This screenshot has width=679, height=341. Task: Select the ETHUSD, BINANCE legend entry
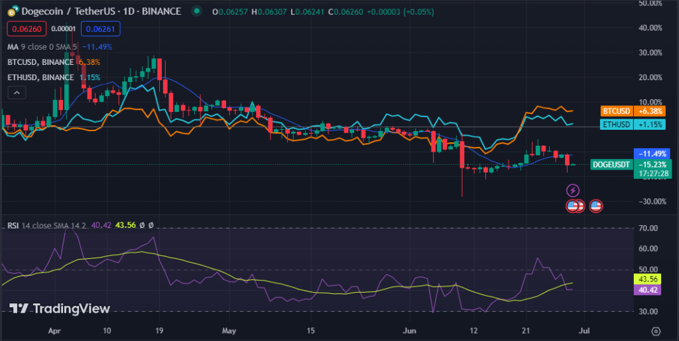click(x=41, y=77)
